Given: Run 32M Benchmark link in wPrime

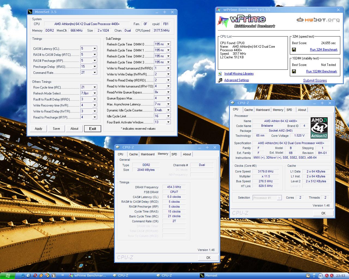Looking at the screenshot, I should coord(324,50).
